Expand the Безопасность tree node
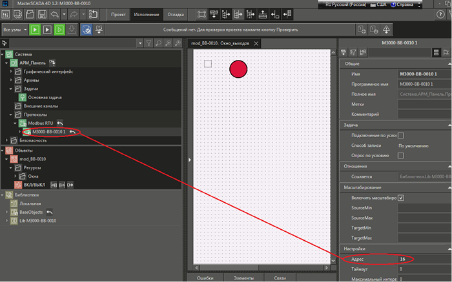The height and width of the screenshot is (282, 452). [x=6, y=140]
